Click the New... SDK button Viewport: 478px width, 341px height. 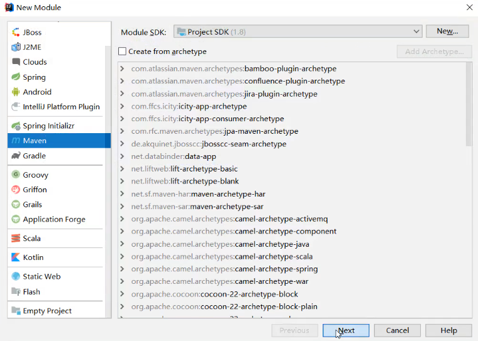(x=447, y=31)
